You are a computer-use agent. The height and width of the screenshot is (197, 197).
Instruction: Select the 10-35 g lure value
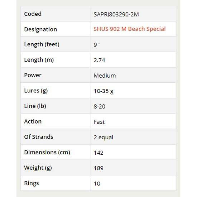pos(104,91)
